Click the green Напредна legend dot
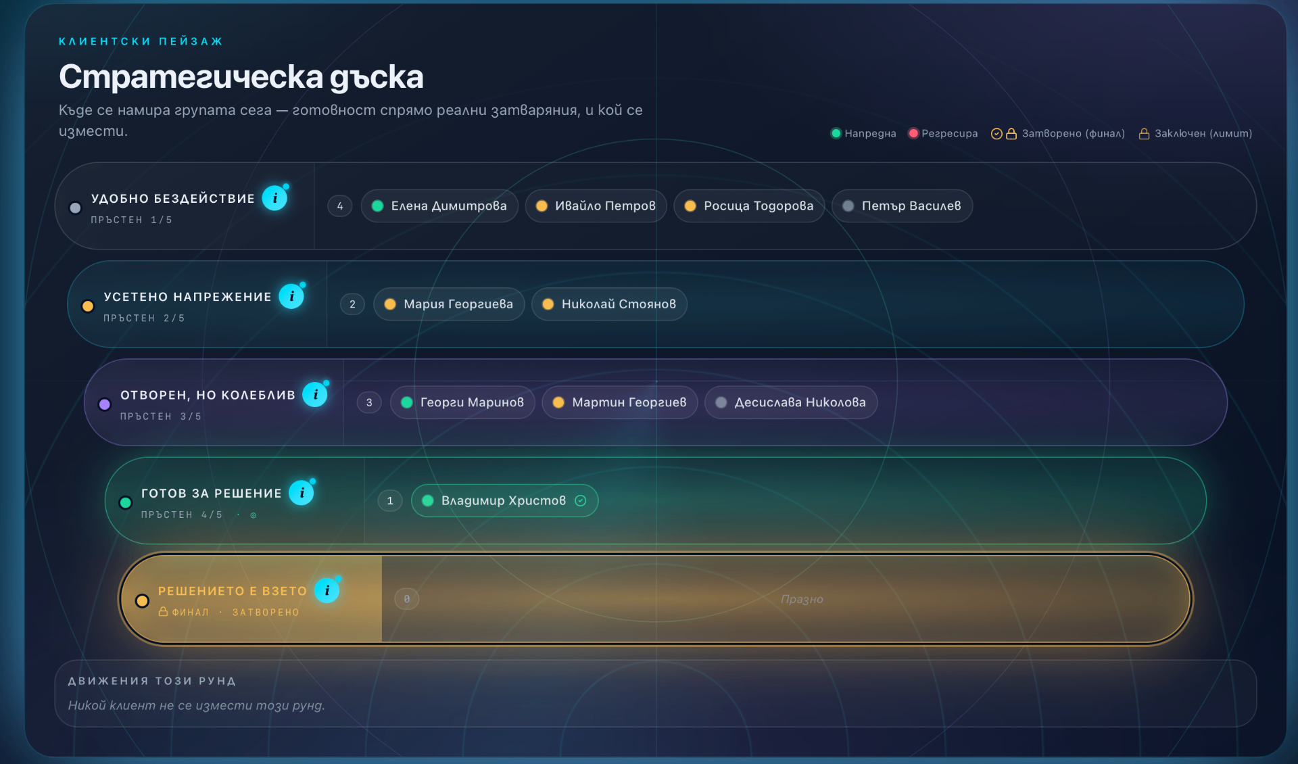The height and width of the screenshot is (764, 1298). [836, 133]
